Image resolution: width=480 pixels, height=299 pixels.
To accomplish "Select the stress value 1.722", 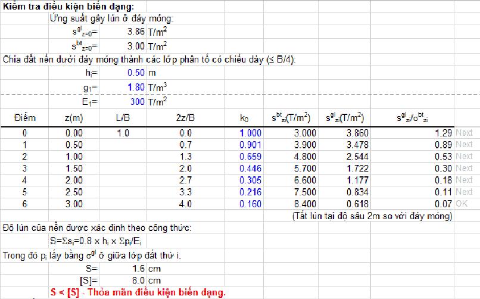I will click(357, 169).
